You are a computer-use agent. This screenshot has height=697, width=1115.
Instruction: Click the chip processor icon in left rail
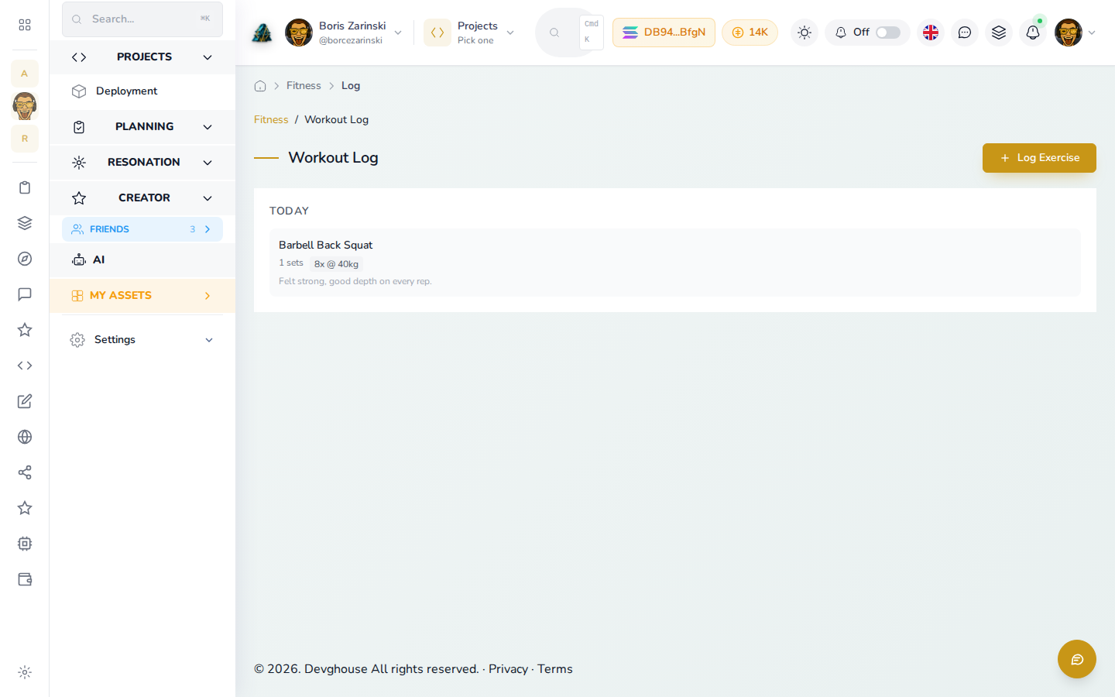point(25,544)
